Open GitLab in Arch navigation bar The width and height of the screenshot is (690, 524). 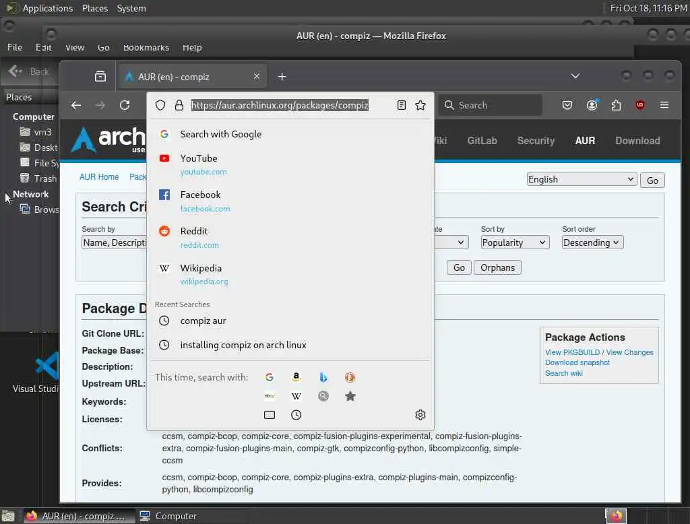[x=482, y=141]
